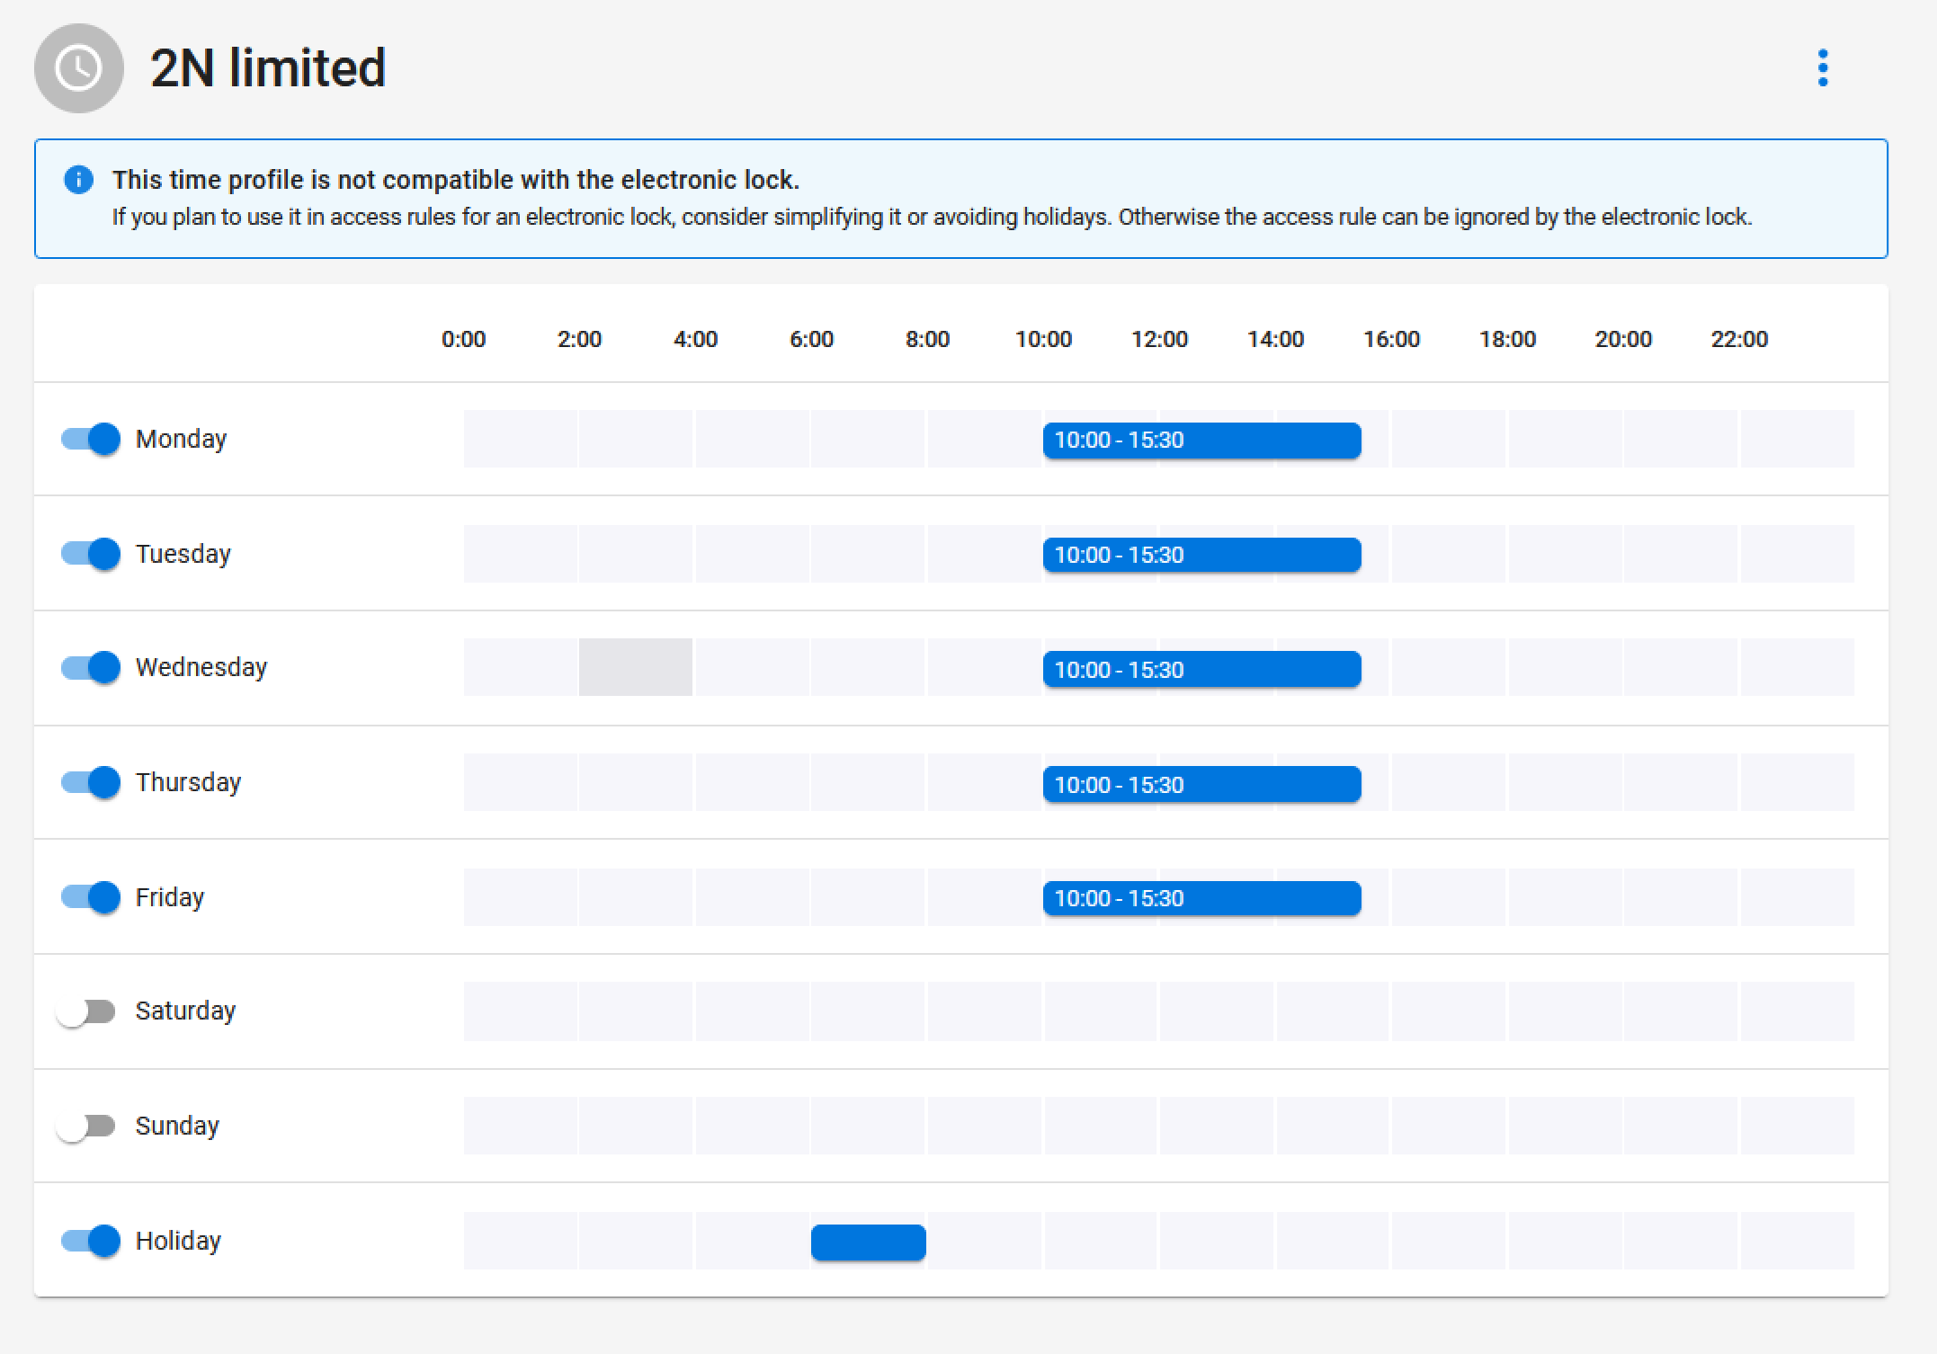Image resolution: width=1937 pixels, height=1354 pixels.
Task: Turn off the Tuesday switch
Action: click(x=90, y=554)
